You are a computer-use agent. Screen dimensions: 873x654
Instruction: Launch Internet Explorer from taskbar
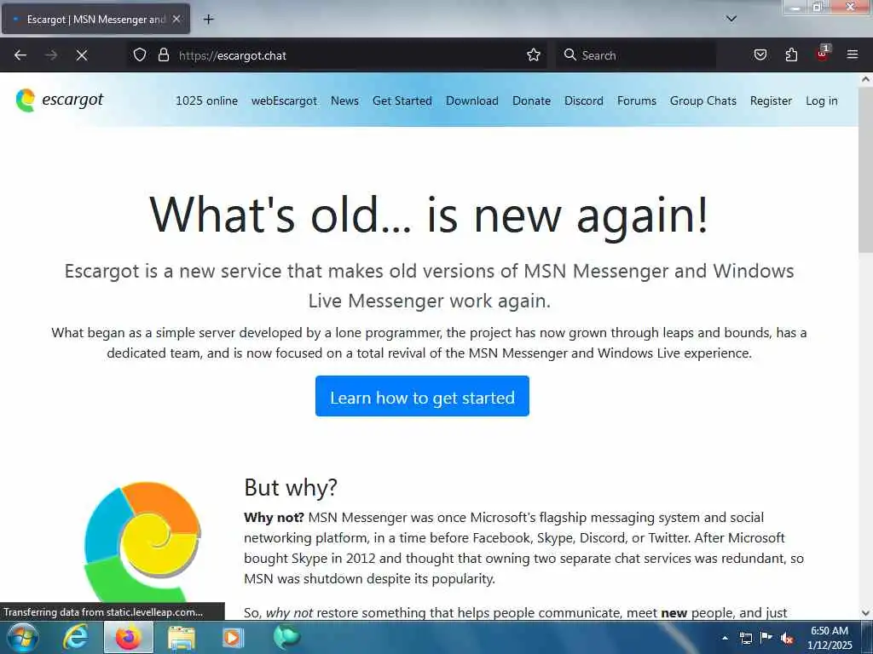[76, 637]
